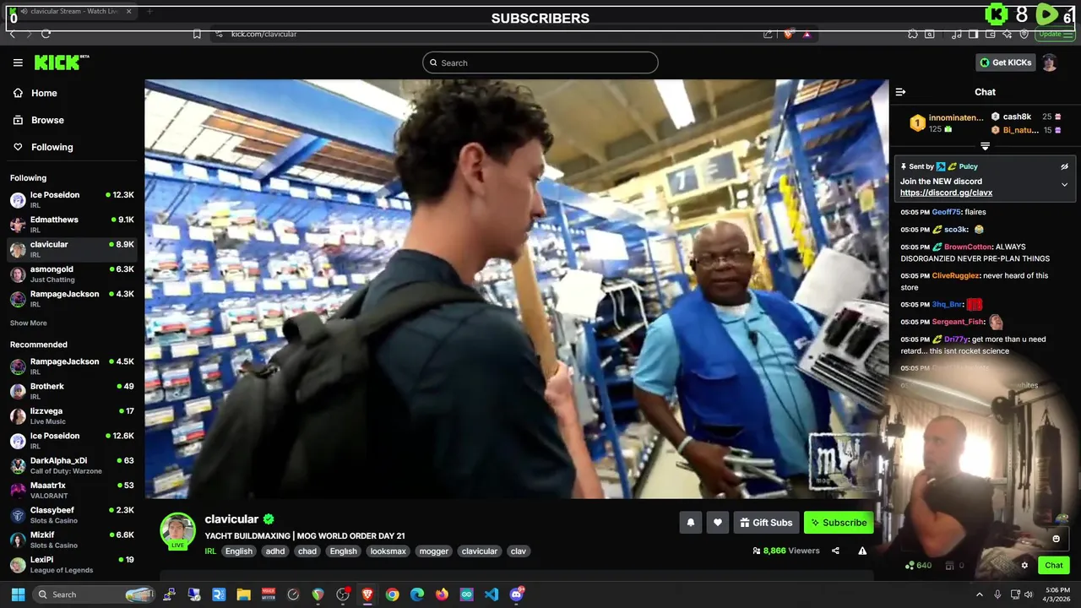Open asmongold channel

point(72,274)
